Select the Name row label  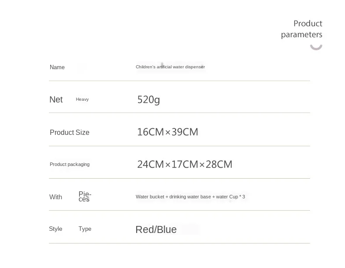[57, 67]
